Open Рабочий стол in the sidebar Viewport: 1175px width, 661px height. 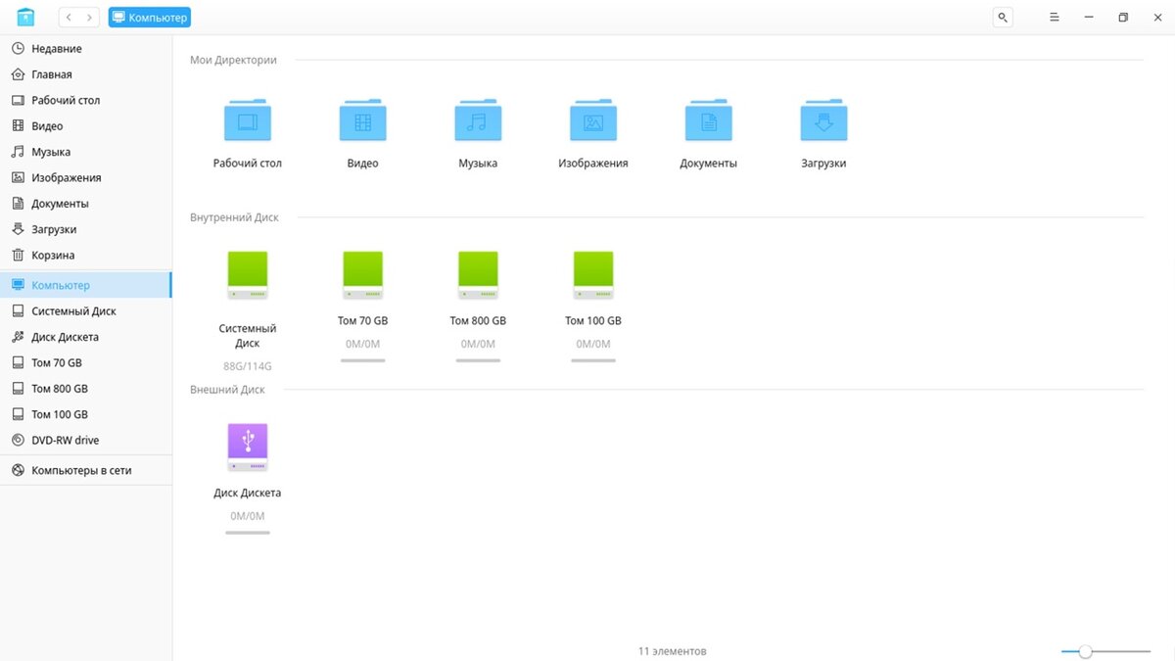coord(86,100)
